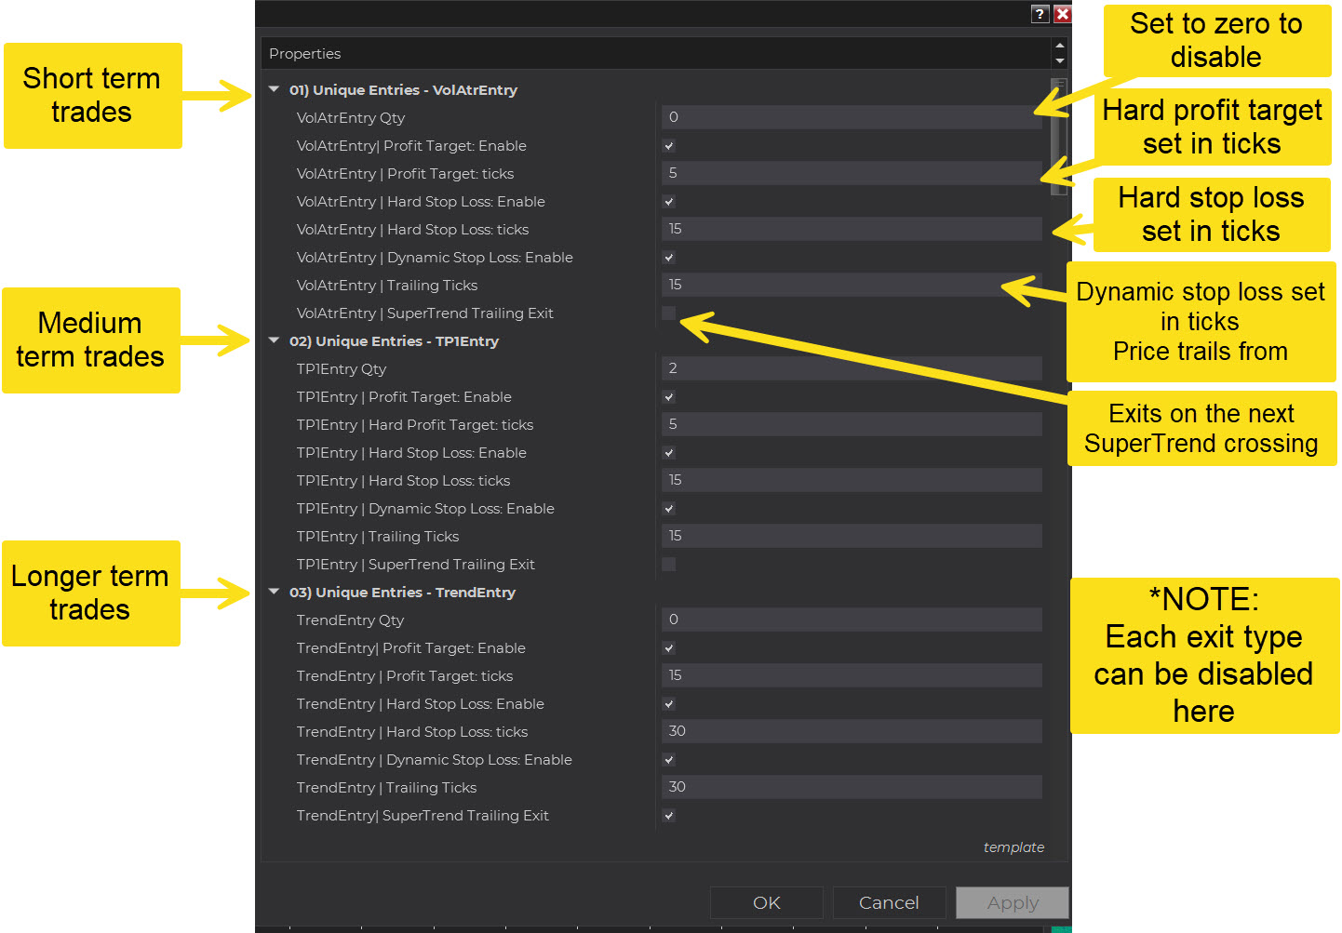1342x933 pixels.
Task: Click the Properties scroll up arrow
Action: [1059, 46]
